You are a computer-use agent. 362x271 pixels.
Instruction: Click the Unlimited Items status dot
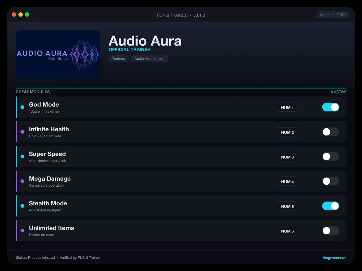[x=22, y=231]
